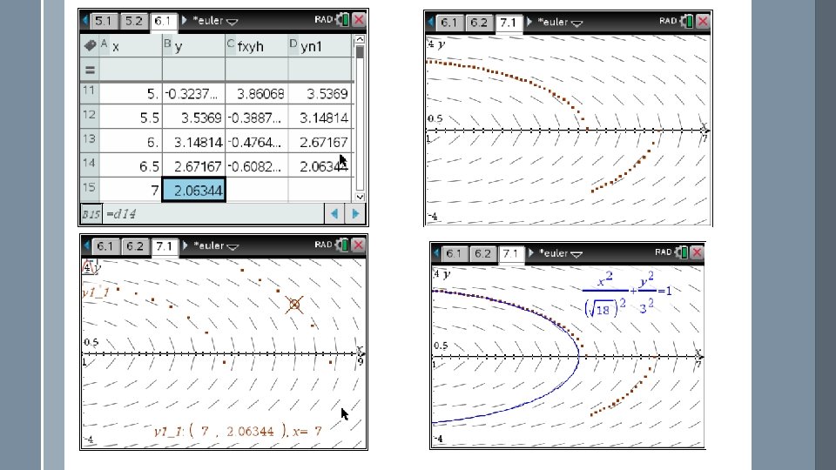Go to next pages arrow in spreadsheet window
Viewport: 836px width, 470px height.
[185, 21]
